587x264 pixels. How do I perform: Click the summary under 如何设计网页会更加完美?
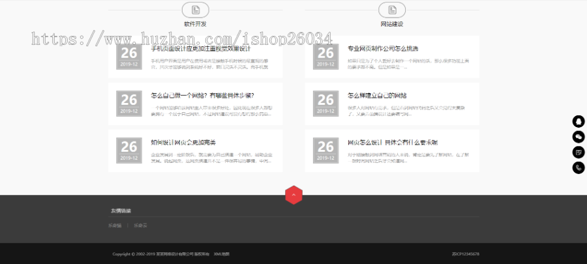click(211, 158)
